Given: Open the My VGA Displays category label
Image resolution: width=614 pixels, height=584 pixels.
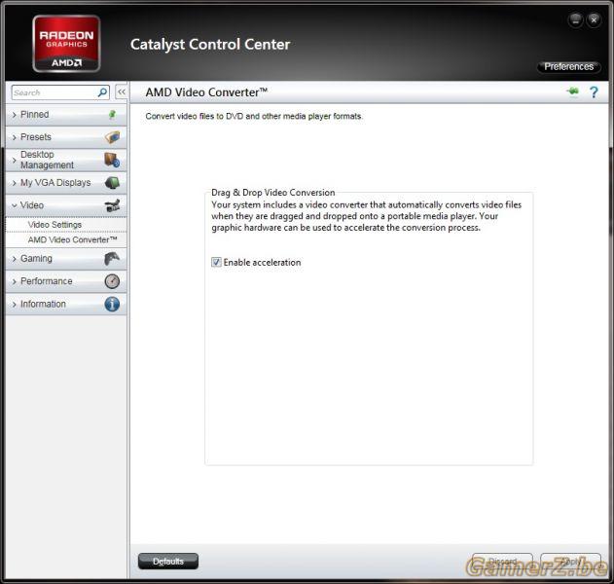Looking at the screenshot, I should 55,183.
